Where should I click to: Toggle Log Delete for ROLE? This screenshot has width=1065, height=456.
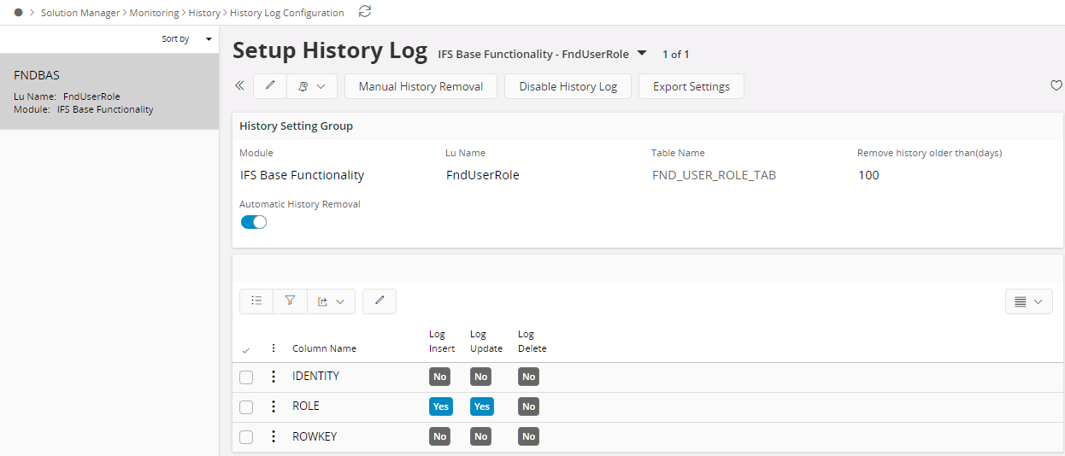point(529,406)
